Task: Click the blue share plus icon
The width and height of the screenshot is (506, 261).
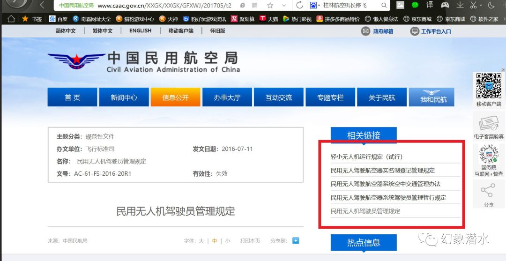Action: pyautogui.click(x=296, y=240)
